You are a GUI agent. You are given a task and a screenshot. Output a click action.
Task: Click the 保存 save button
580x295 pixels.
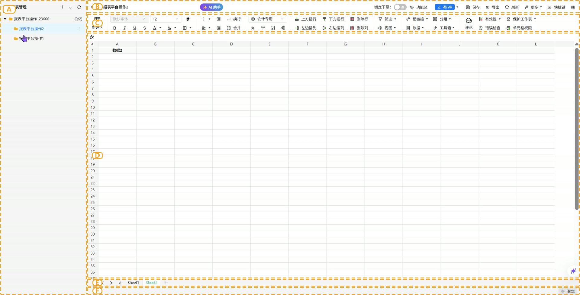coord(473,7)
